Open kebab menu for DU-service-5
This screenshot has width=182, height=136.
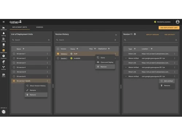click(x=47, y=72)
